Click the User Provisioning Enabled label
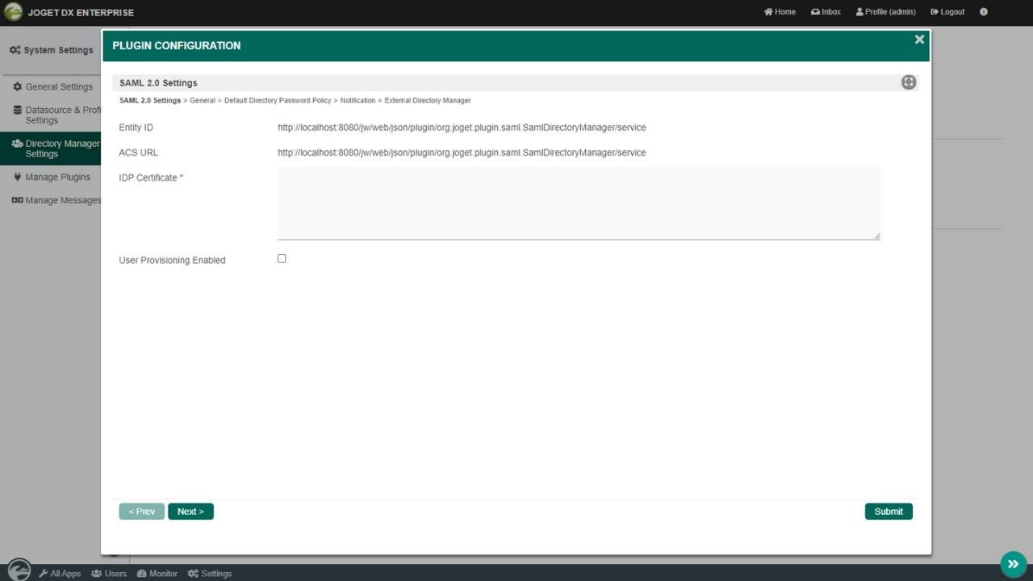This screenshot has height=581, width=1033. (x=172, y=261)
